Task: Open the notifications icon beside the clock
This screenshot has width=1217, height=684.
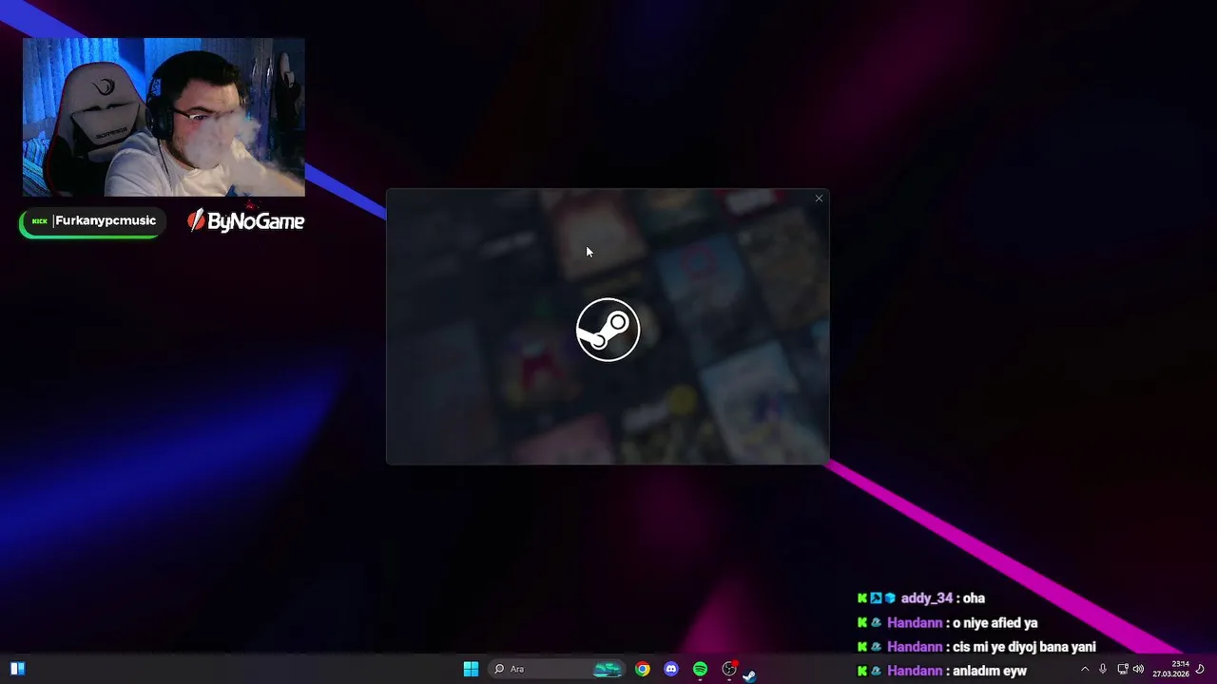Action: point(1200,669)
